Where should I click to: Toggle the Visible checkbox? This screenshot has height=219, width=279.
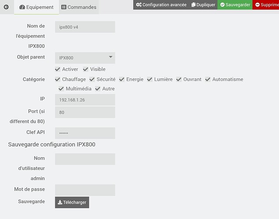point(86,69)
